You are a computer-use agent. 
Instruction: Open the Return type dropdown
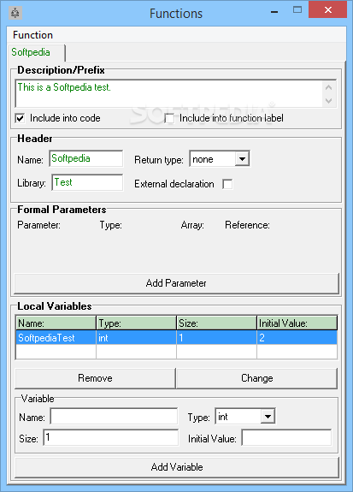click(242, 159)
